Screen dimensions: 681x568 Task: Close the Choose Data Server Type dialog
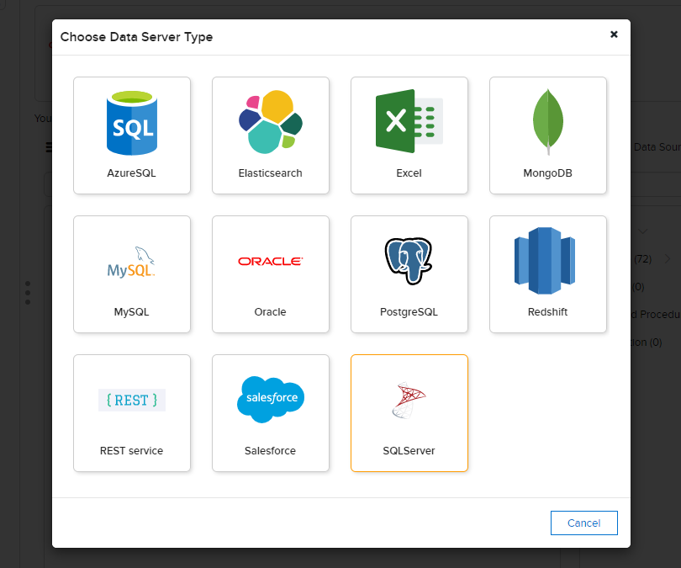tap(614, 35)
